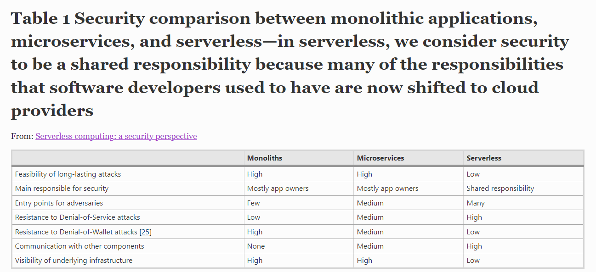Screen dimensions: 596x272
Task: Select the Main responsible for security row label
Action: pos(62,189)
